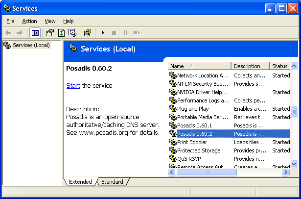Click the Refresh toolbar icon
301x199 pixels.
(61, 33)
